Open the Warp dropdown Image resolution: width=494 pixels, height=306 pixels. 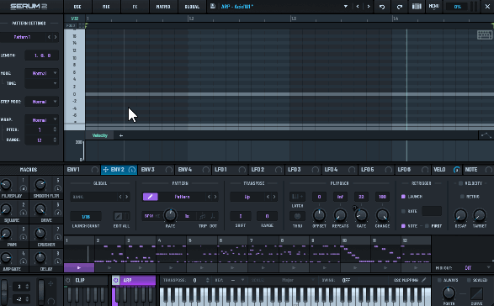pyautogui.click(x=41, y=120)
